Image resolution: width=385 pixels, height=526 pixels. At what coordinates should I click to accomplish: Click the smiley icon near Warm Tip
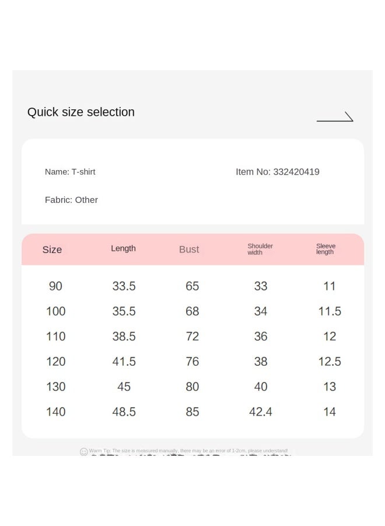coord(83,452)
